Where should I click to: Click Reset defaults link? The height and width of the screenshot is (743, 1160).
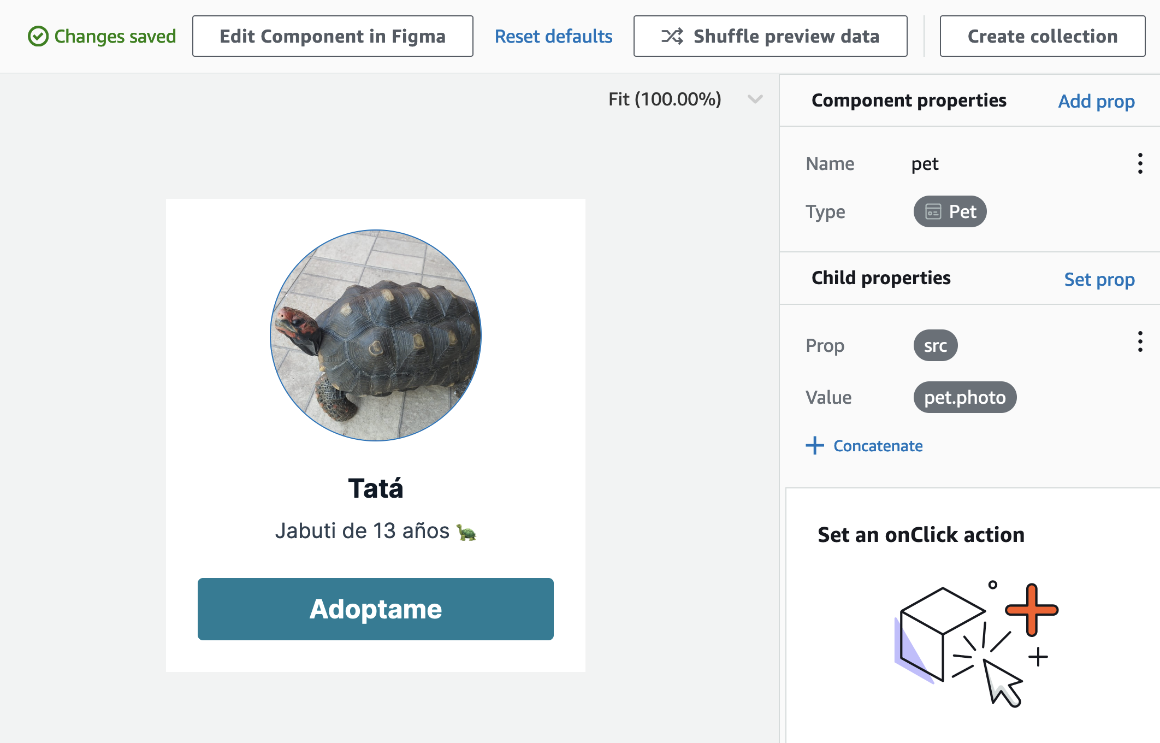pos(553,37)
